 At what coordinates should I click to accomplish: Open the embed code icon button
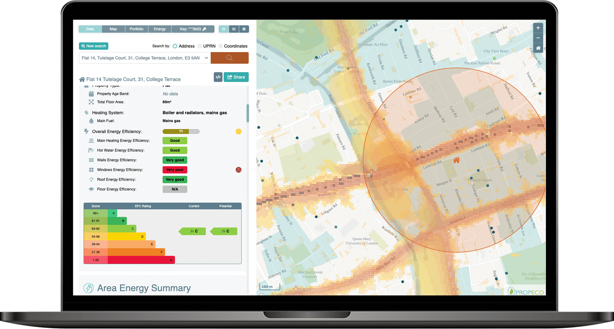(x=218, y=77)
